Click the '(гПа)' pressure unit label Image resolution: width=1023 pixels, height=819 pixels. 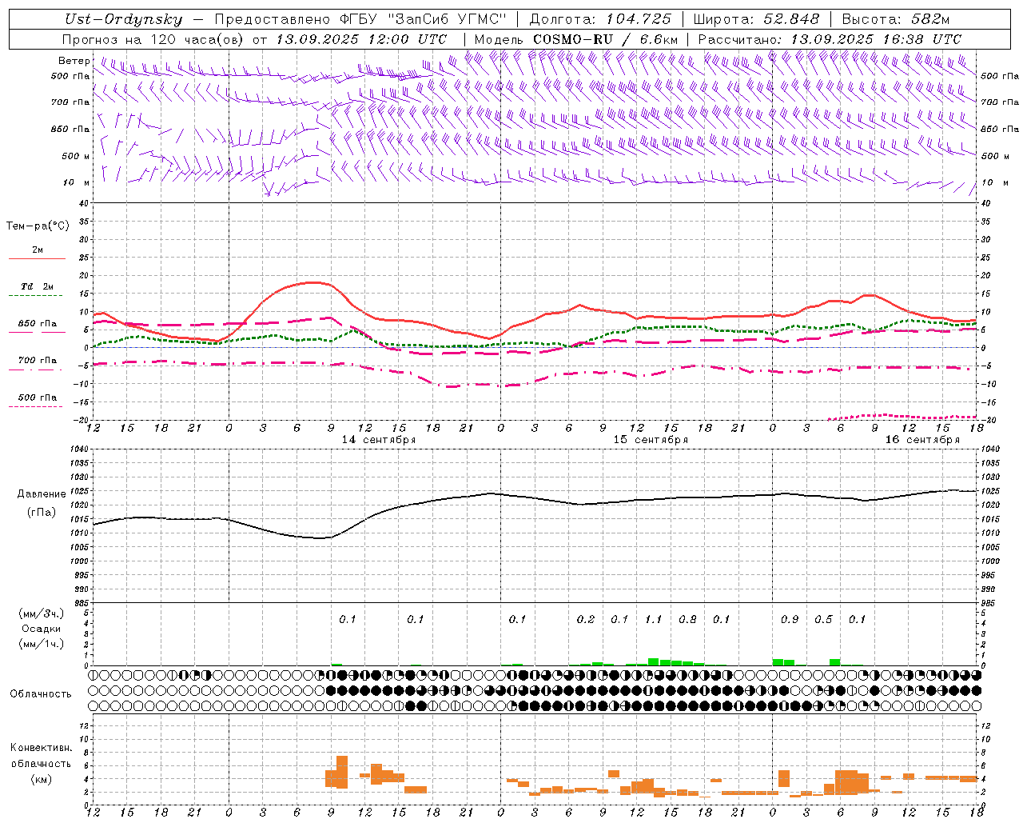pyautogui.click(x=42, y=513)
